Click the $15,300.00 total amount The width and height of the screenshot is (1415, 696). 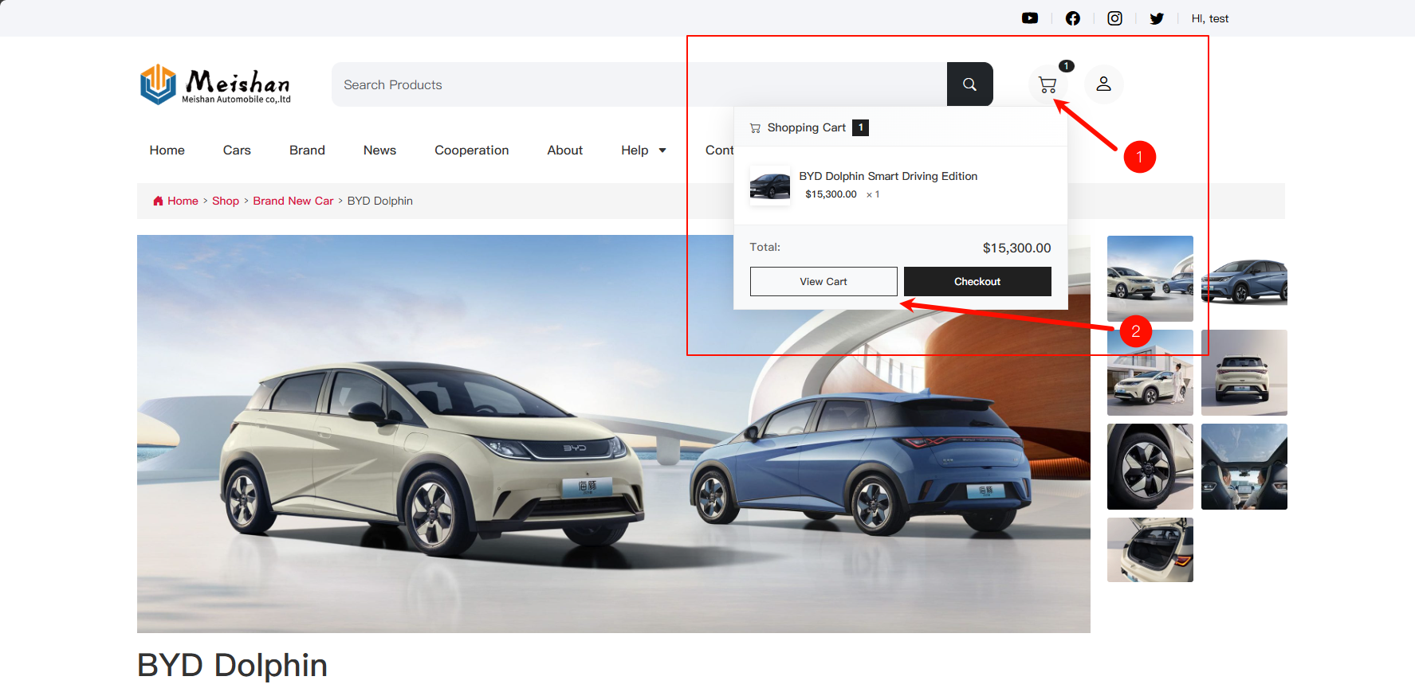click(x=1016, y=248)
